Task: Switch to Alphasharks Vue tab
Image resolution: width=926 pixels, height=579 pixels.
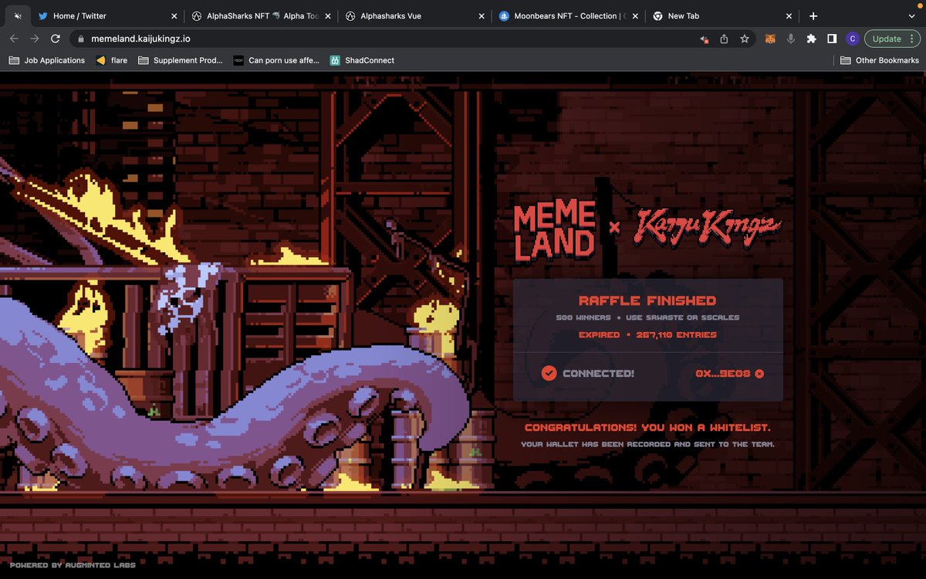Action: point(415,15)
